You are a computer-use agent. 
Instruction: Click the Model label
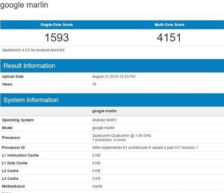pyautogui.click(x=7, y=128)
